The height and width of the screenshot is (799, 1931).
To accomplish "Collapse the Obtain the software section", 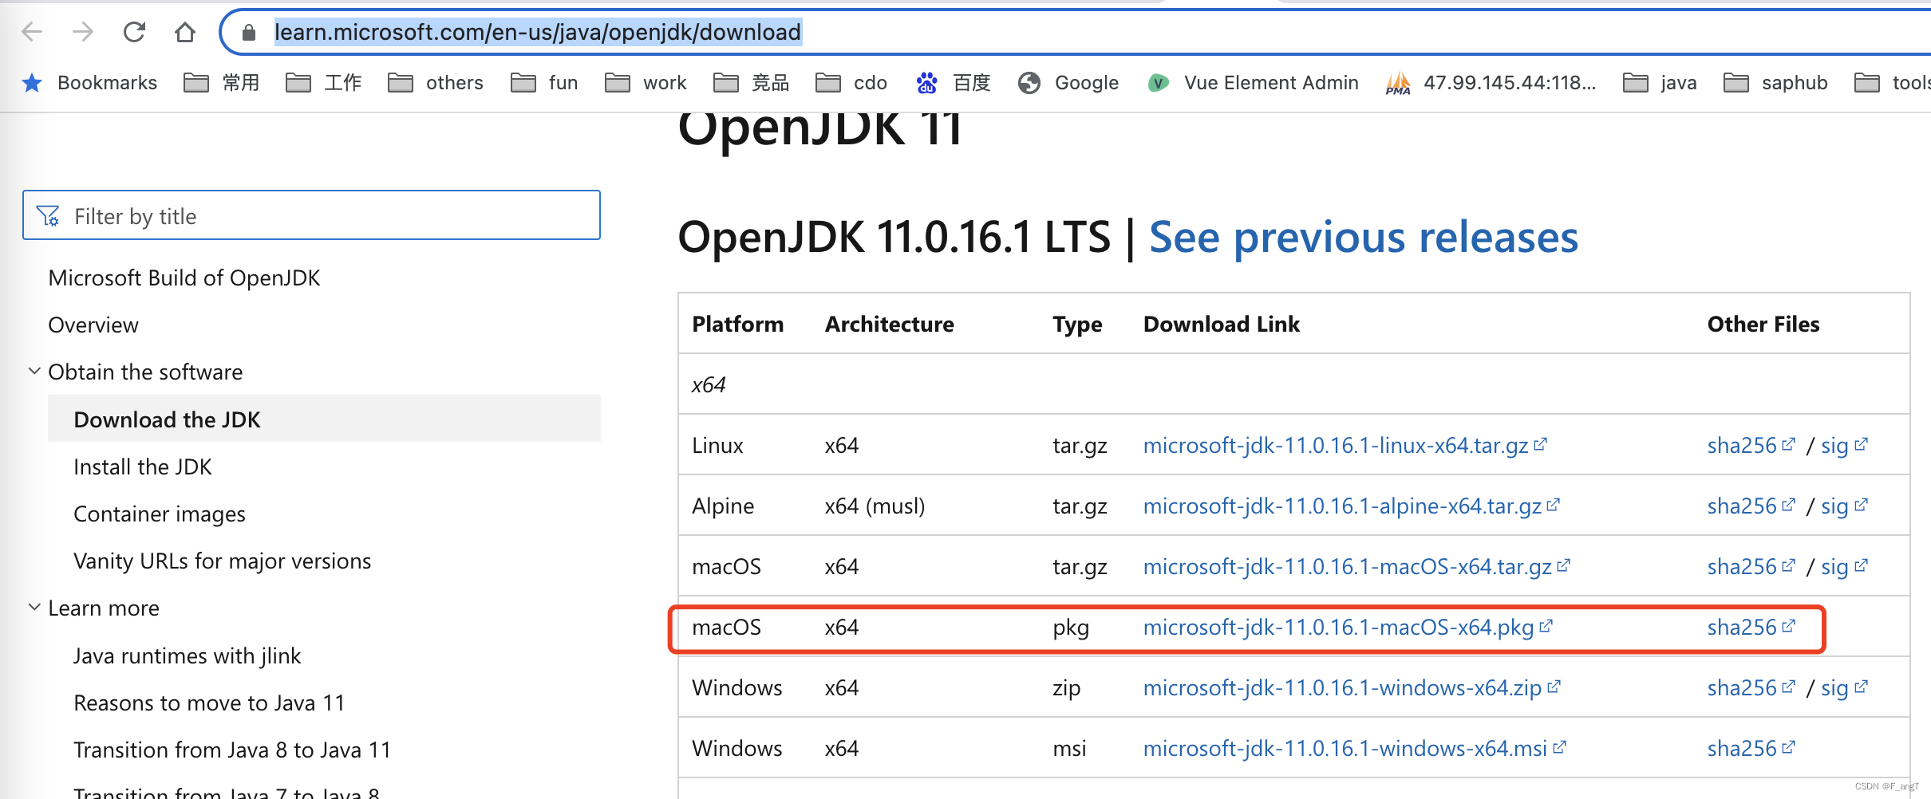I will [x=34, y=371].
